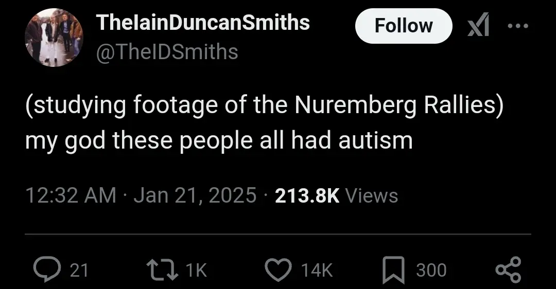View the 14K likes count
This screenshot has width=556, height=289.
click(x=317, y=270)
